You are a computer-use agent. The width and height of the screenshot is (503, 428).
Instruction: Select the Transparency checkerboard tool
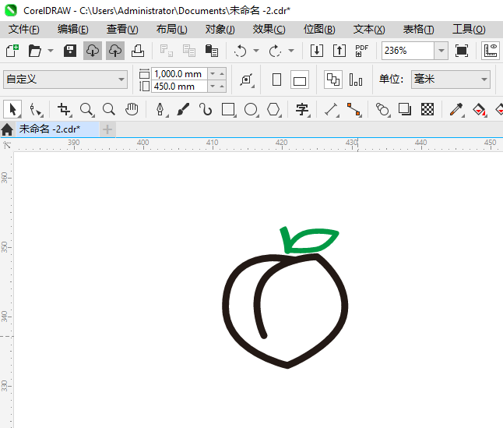[x=427, y=109]
